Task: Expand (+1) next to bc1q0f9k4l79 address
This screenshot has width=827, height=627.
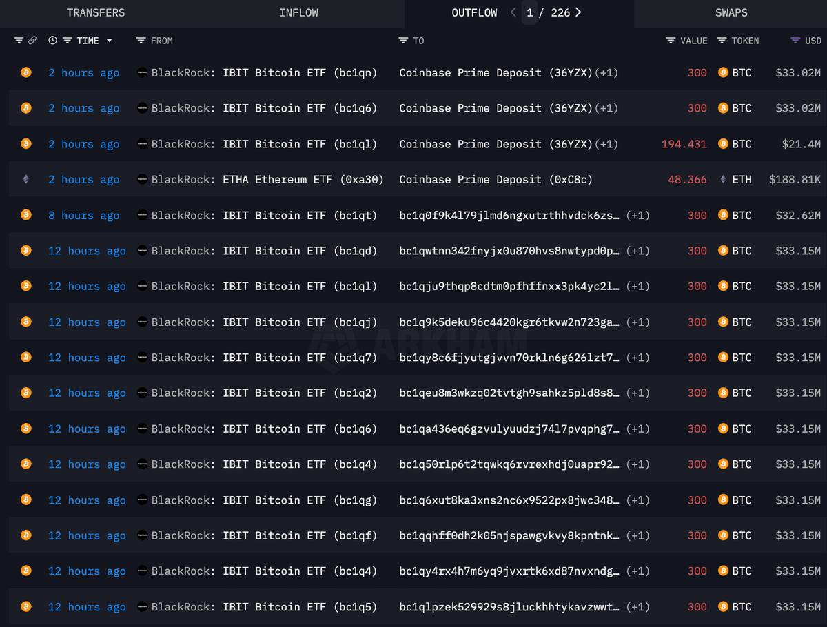Action: (637, 216)
